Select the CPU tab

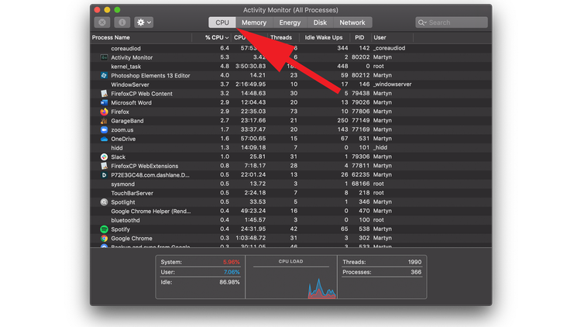point(222,22)
